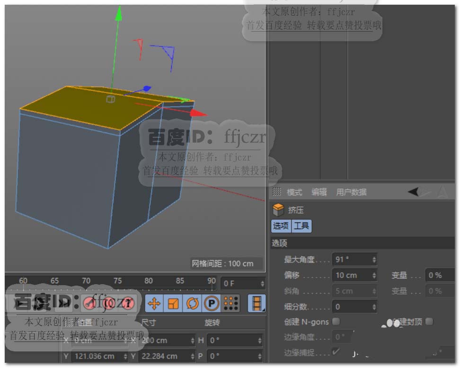Click the red X-axis arrow handle
This screenshot has height=368, width=460.
199,113
